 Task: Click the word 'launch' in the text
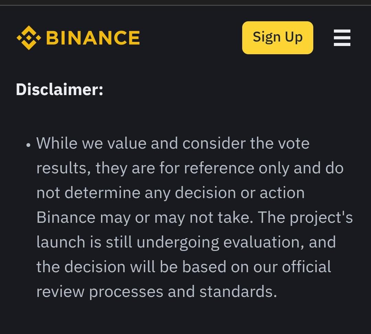coord(61,242)
